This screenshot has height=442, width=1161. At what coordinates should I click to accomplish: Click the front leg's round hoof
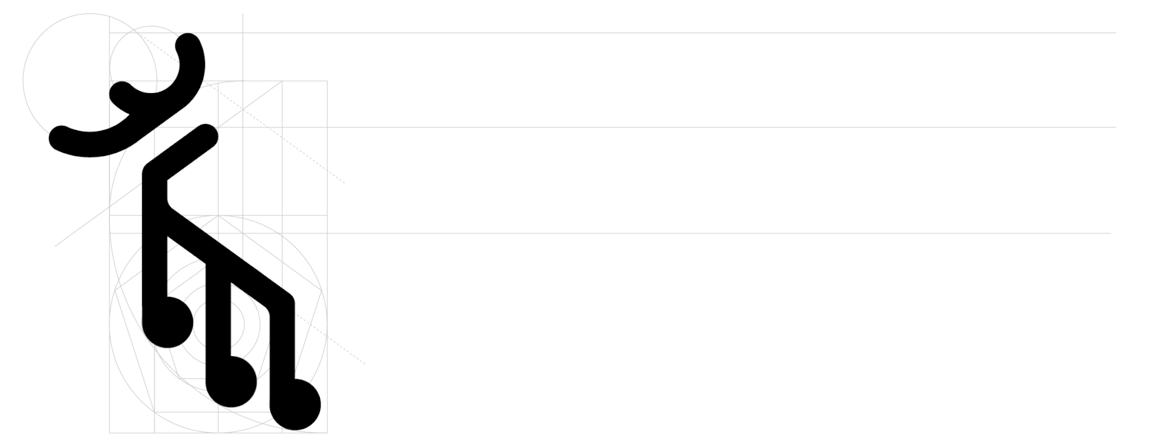pos(168,322)
